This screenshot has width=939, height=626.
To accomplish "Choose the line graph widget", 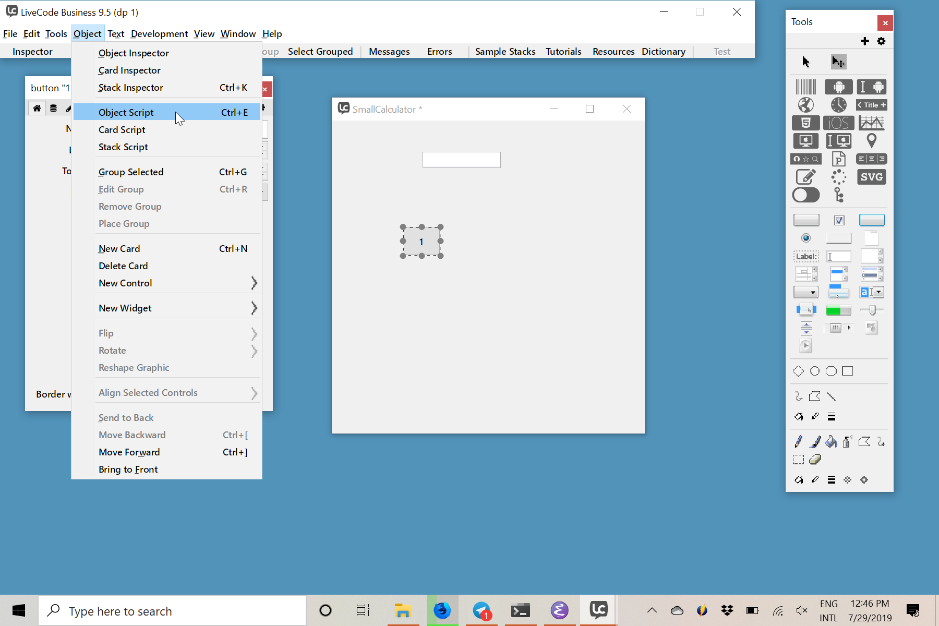I will pos(871,123).
